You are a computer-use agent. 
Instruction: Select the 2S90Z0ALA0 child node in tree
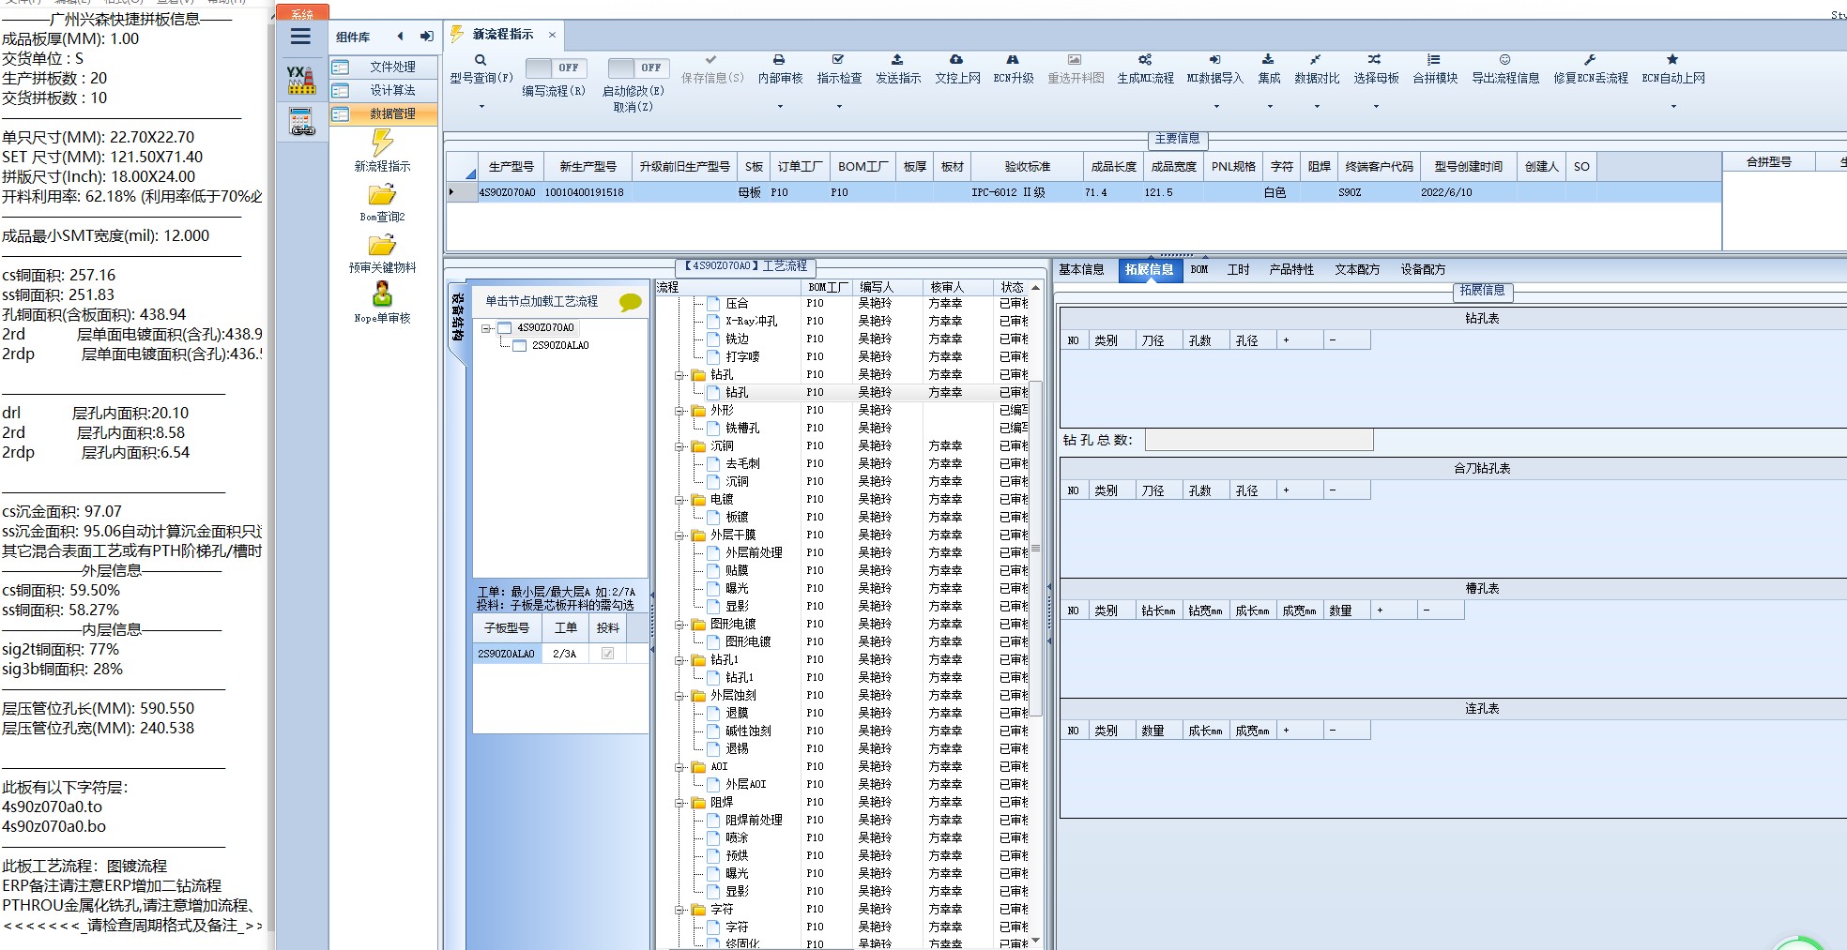coord(560,346)
